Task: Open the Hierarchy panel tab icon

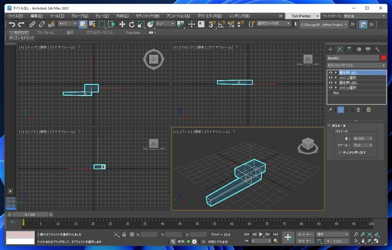Action: tap(349, 49)
